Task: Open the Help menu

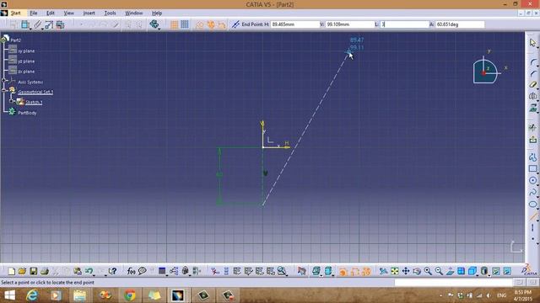Action: click(157, 13)
